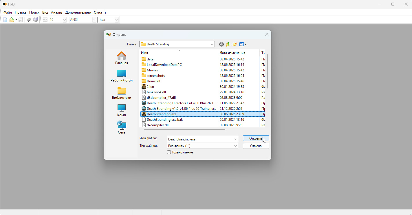The height and width of the screenshot is (215, 412).
Task: Click the Open file folder icon in toolbar
Action: [12, 20]
